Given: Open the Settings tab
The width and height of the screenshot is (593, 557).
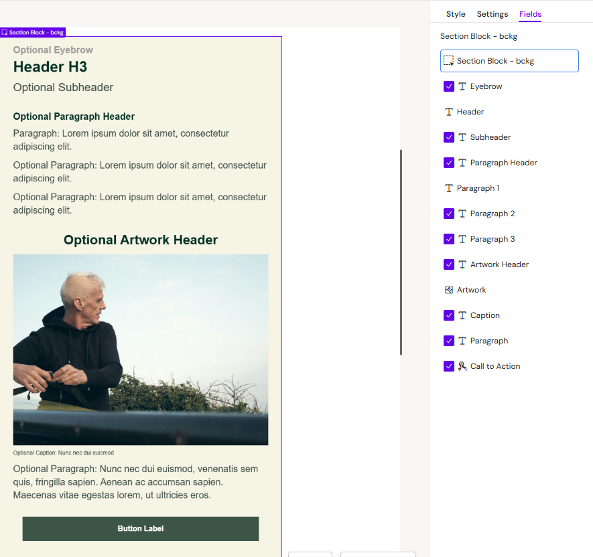Looking at the screenshot, I should [492, 14].
